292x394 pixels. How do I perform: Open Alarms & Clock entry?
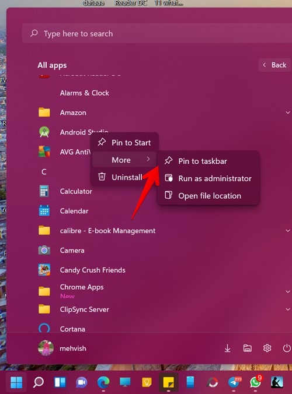pyautogui.click(x=84, y=93)
